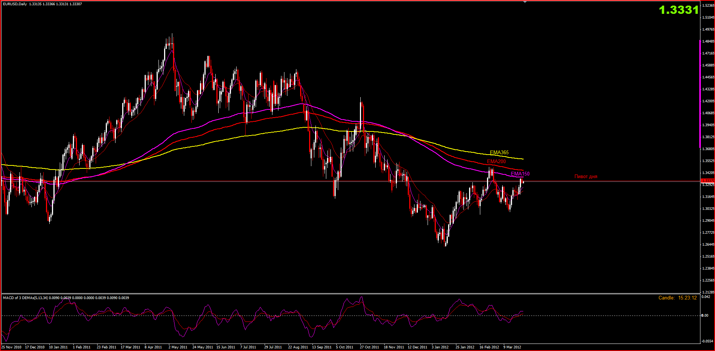Click the chart shift triangle marker at top
The width and height of the screenshot is (715, 351).
525,2
